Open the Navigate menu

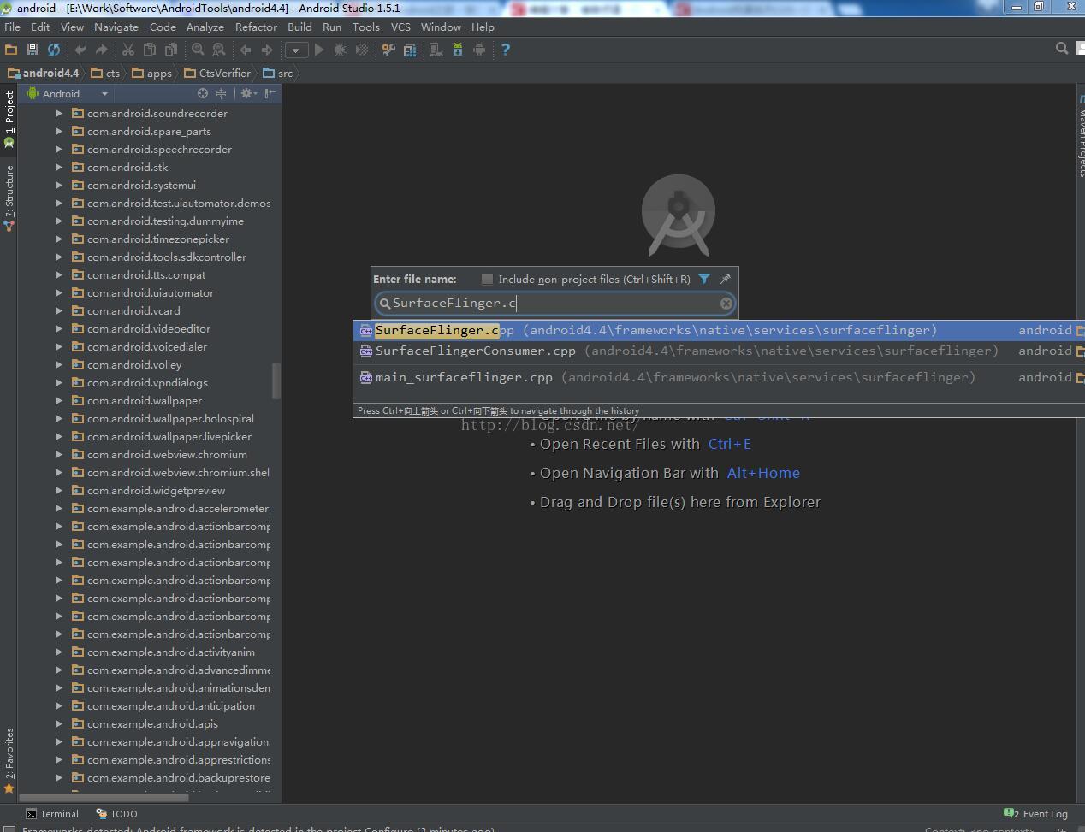click(x=116, y=27)
